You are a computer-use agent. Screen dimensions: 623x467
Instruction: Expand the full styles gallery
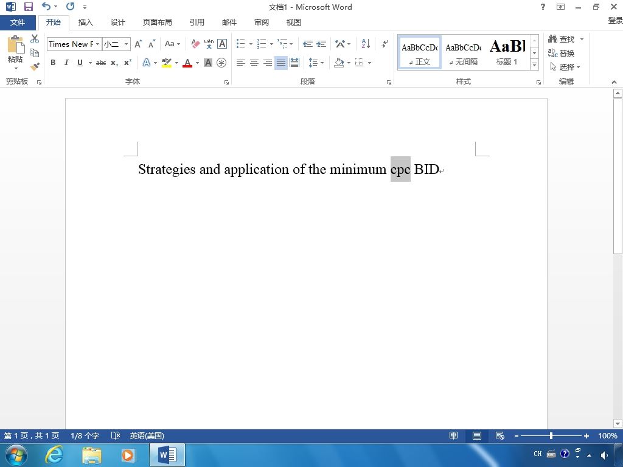click(534, 64)
